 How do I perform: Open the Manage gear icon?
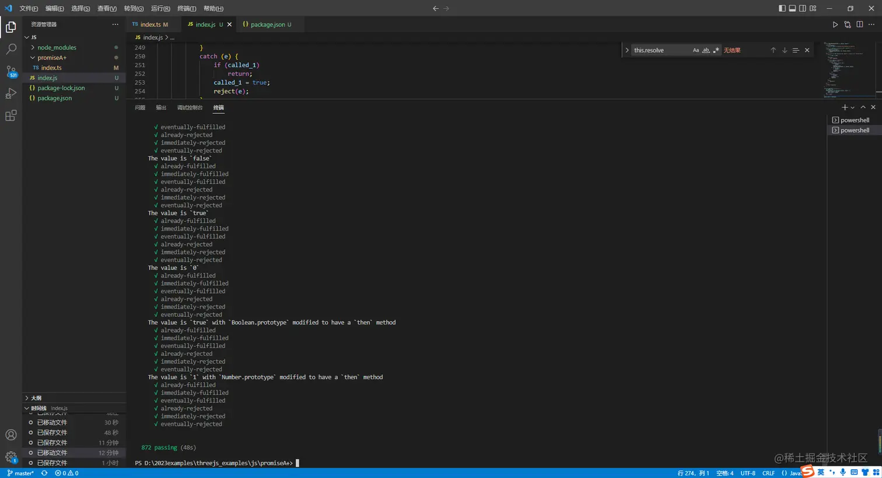coord(10,457)
